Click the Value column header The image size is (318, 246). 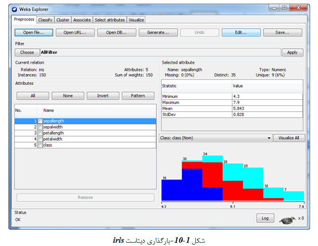point(267,86)
